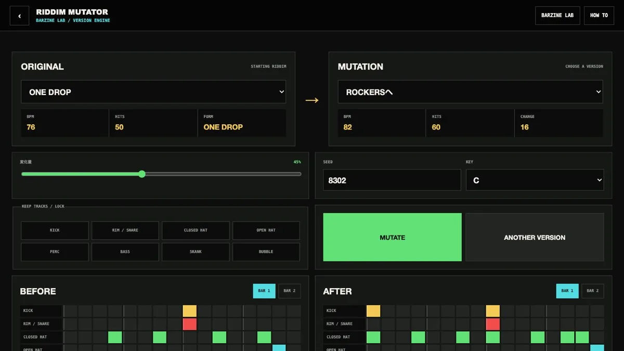
Task: Expand the KEY dropdown showing C
Action: tap(535, 180)
